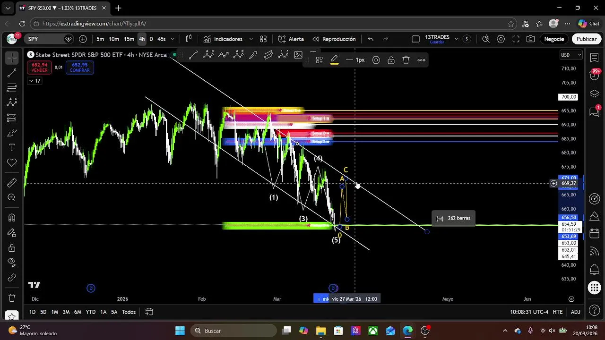Delete the selected drawing with trash icon
605x340 pixels.
(406, 60)
